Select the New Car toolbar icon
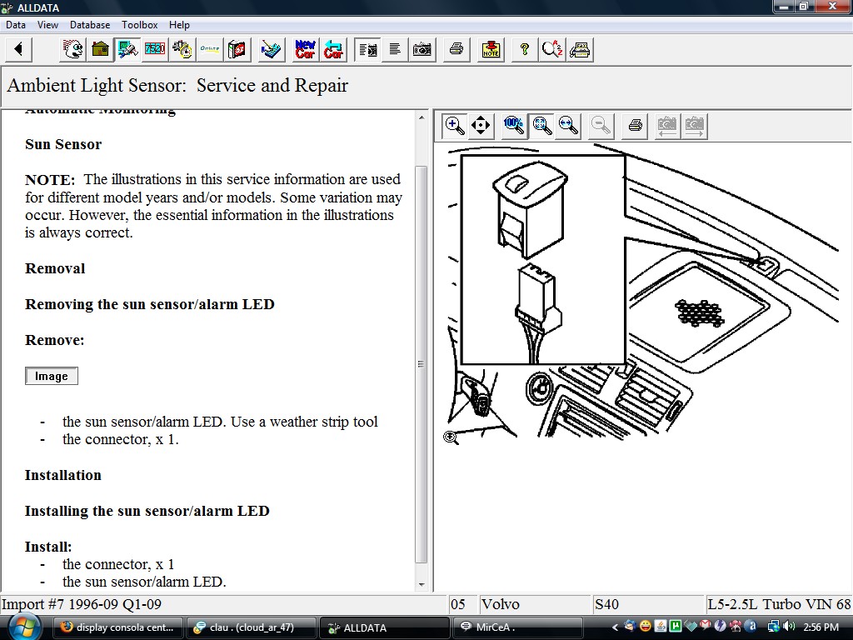The width and height of the screenshot is (853, 640). [305, 49]
